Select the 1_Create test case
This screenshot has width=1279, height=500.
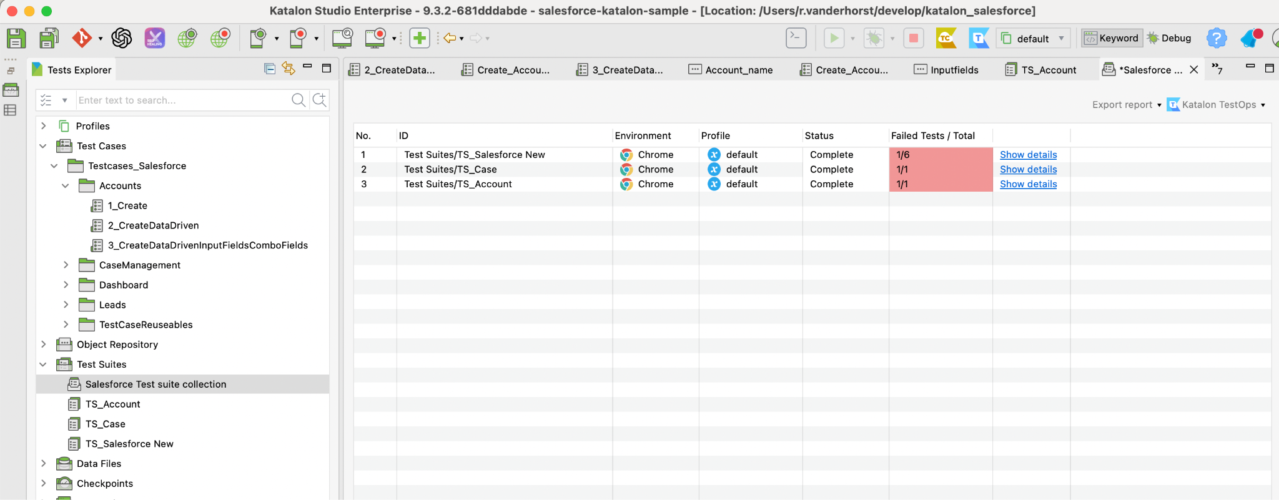click(127, 205)
